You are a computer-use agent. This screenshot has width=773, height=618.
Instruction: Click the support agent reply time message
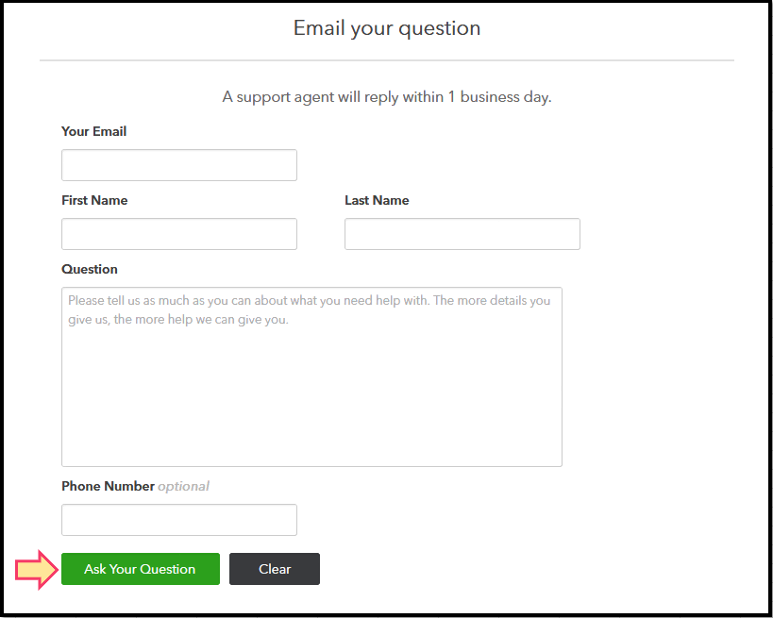pyautogui.click(x=387, y=97)
